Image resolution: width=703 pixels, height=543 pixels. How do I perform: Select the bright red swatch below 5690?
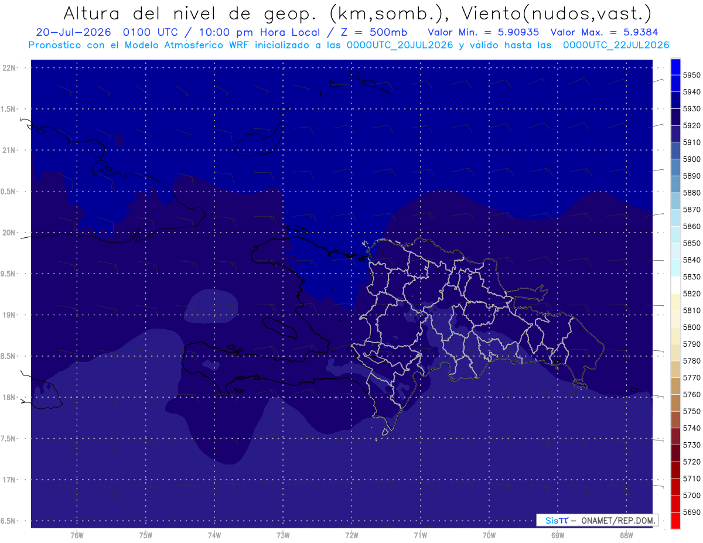point(675,520)
